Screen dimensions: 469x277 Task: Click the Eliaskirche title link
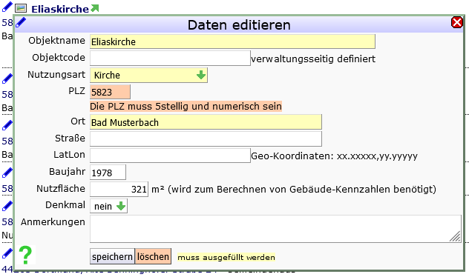point(60,9)
